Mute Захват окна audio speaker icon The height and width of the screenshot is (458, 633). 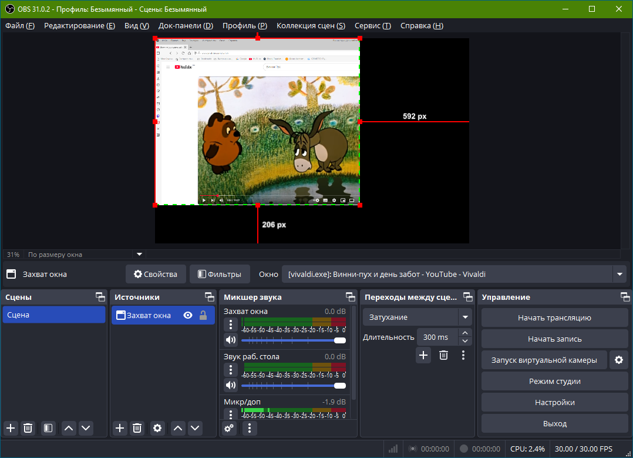231,340
